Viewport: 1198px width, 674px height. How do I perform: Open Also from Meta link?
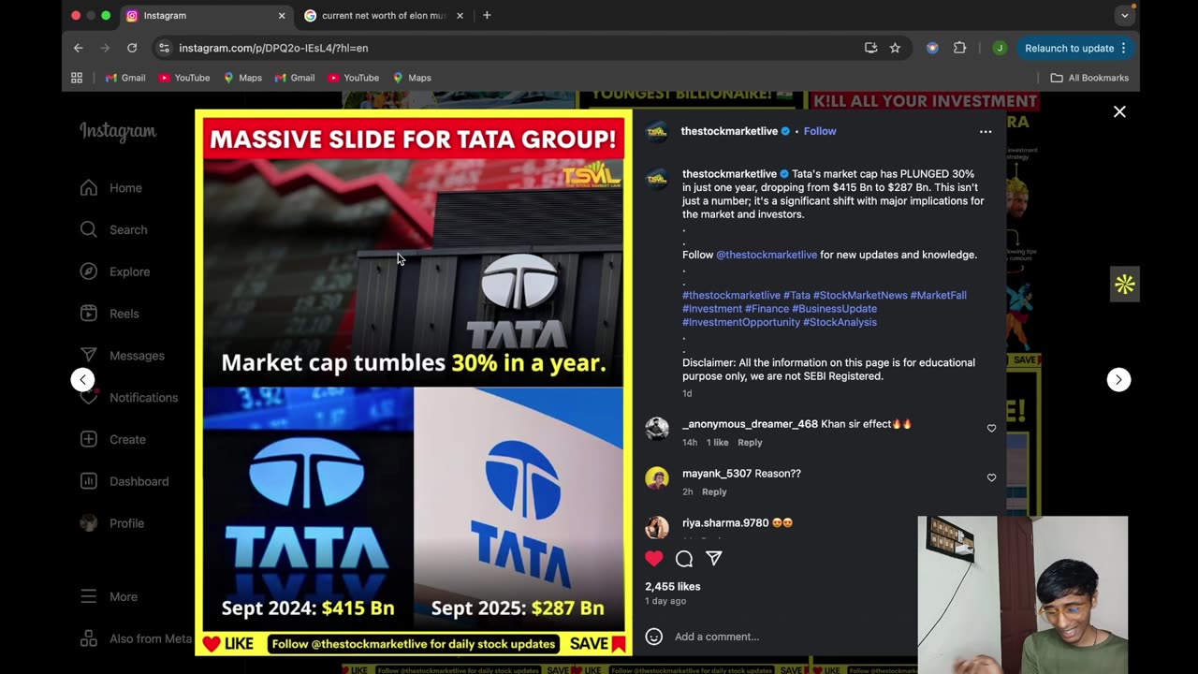coord(136,638)
